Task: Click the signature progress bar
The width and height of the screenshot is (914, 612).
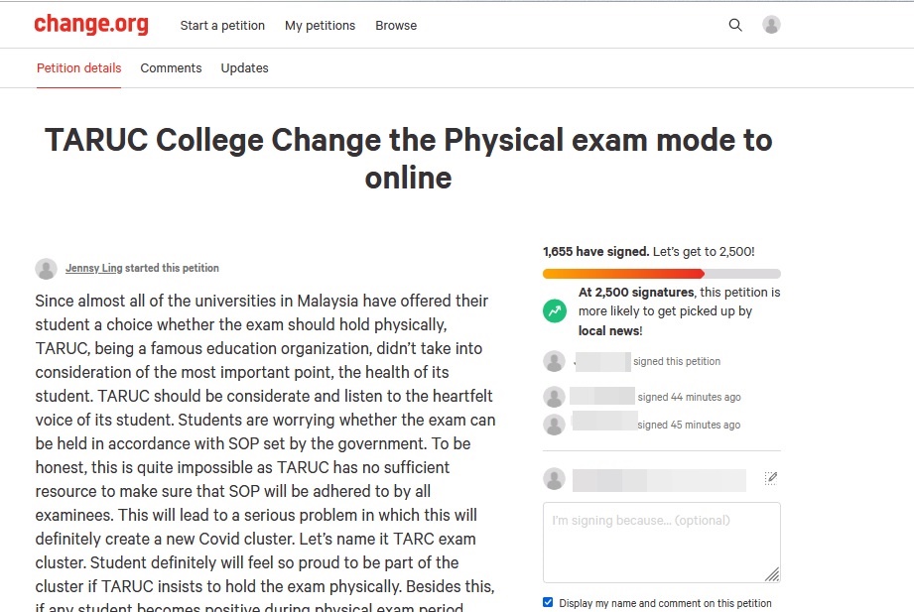Action: (661, 274)
